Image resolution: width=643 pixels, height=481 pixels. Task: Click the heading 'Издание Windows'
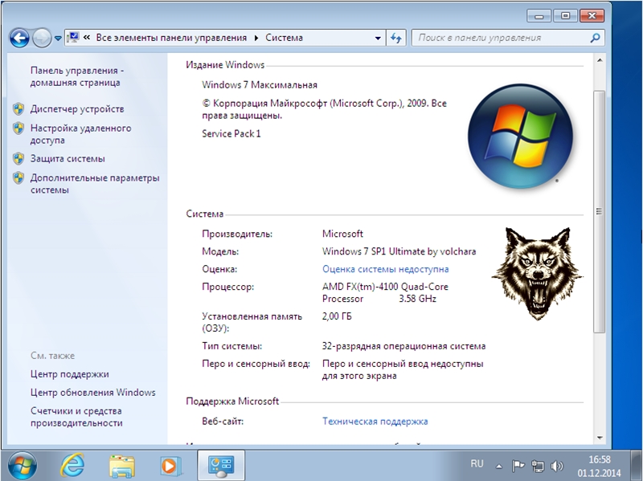point(225,65)
